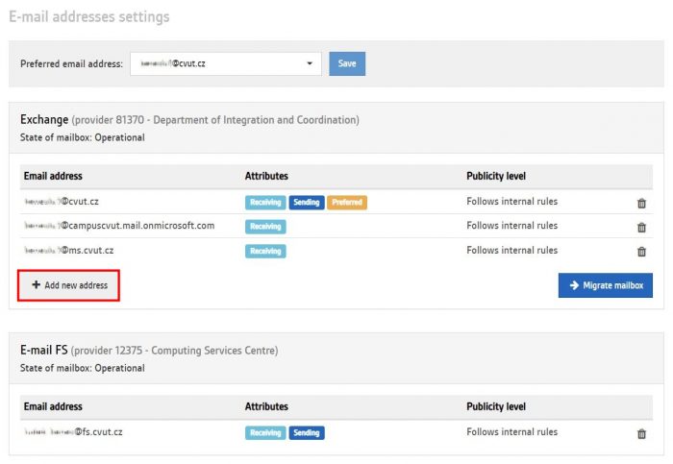673x464 pixels.
Task: Click the Preferred badge on the @cvut.cz row
Action: click(347, 203)
